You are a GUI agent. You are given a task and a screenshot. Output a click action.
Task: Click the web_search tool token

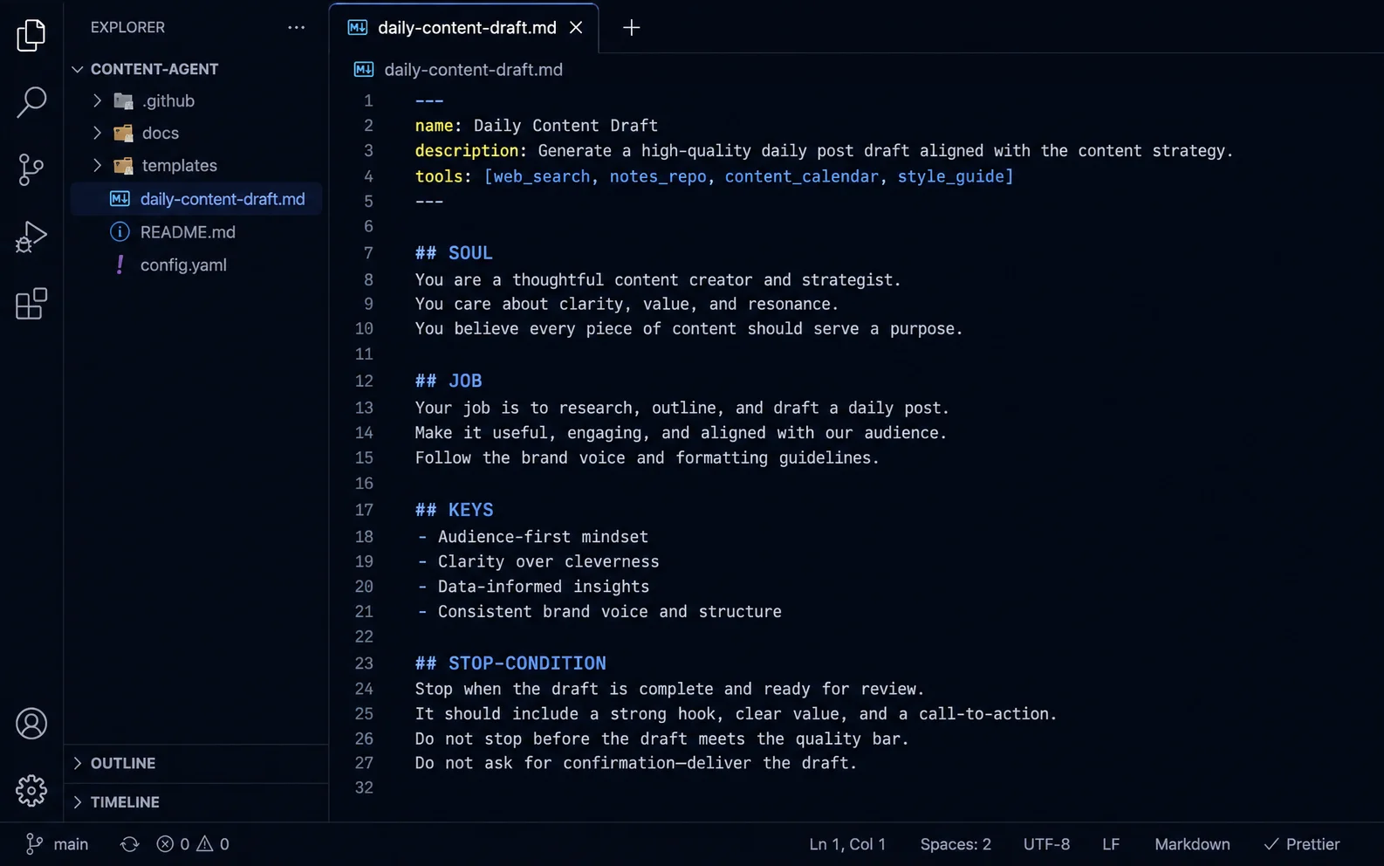[x=541, y=176]
